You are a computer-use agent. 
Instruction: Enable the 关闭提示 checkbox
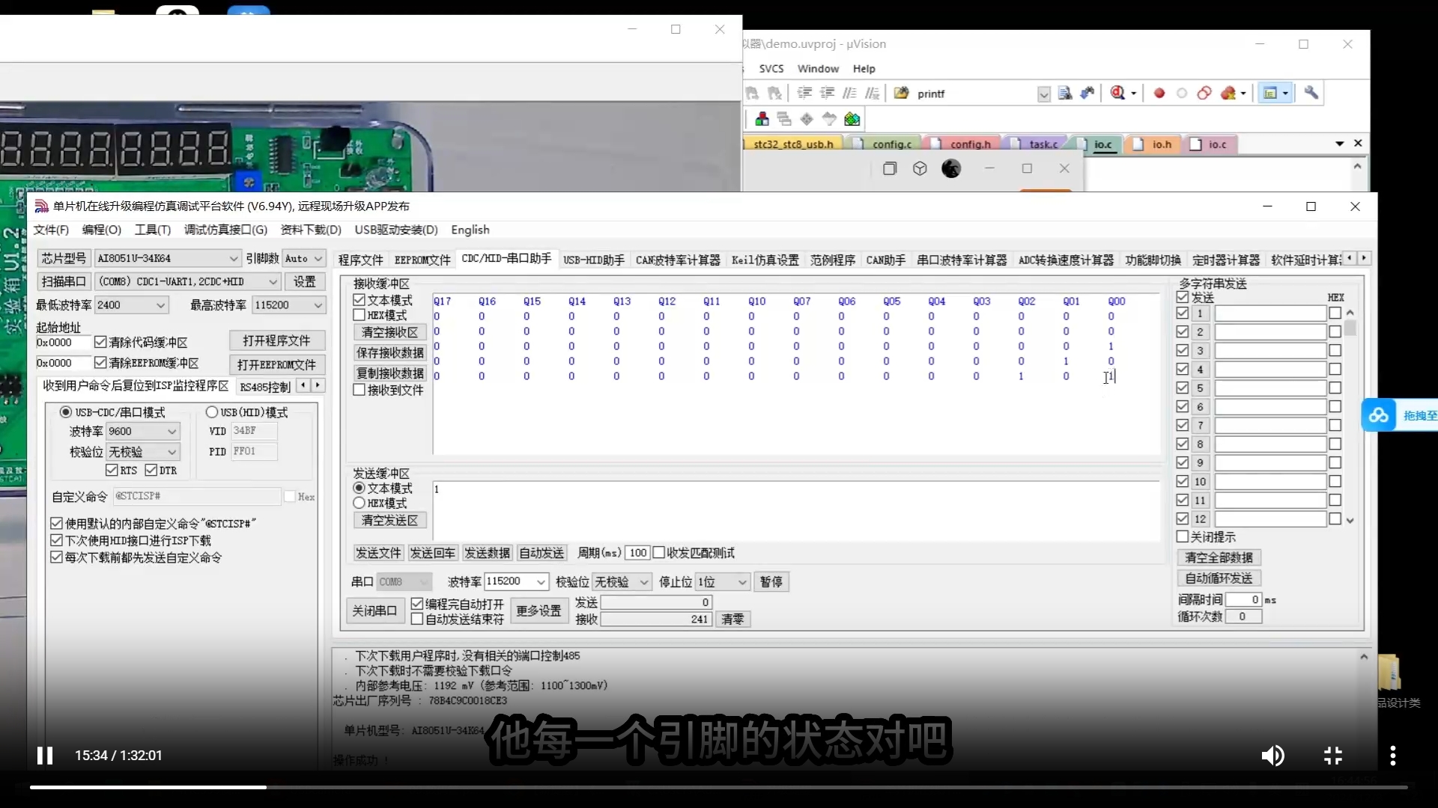pyautogui.click(x=1183, y=536)
